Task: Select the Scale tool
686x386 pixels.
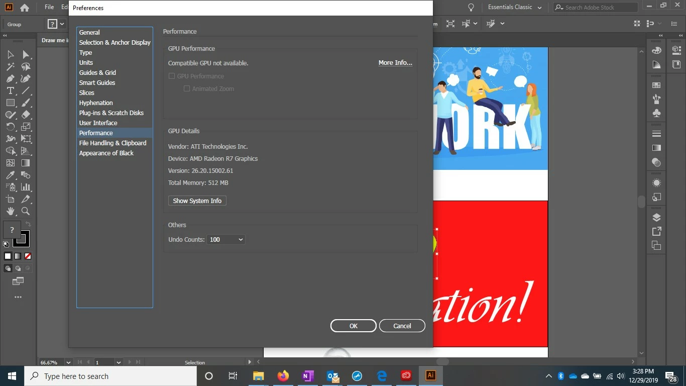Action: pyautogui.click(x=26, y=127)
